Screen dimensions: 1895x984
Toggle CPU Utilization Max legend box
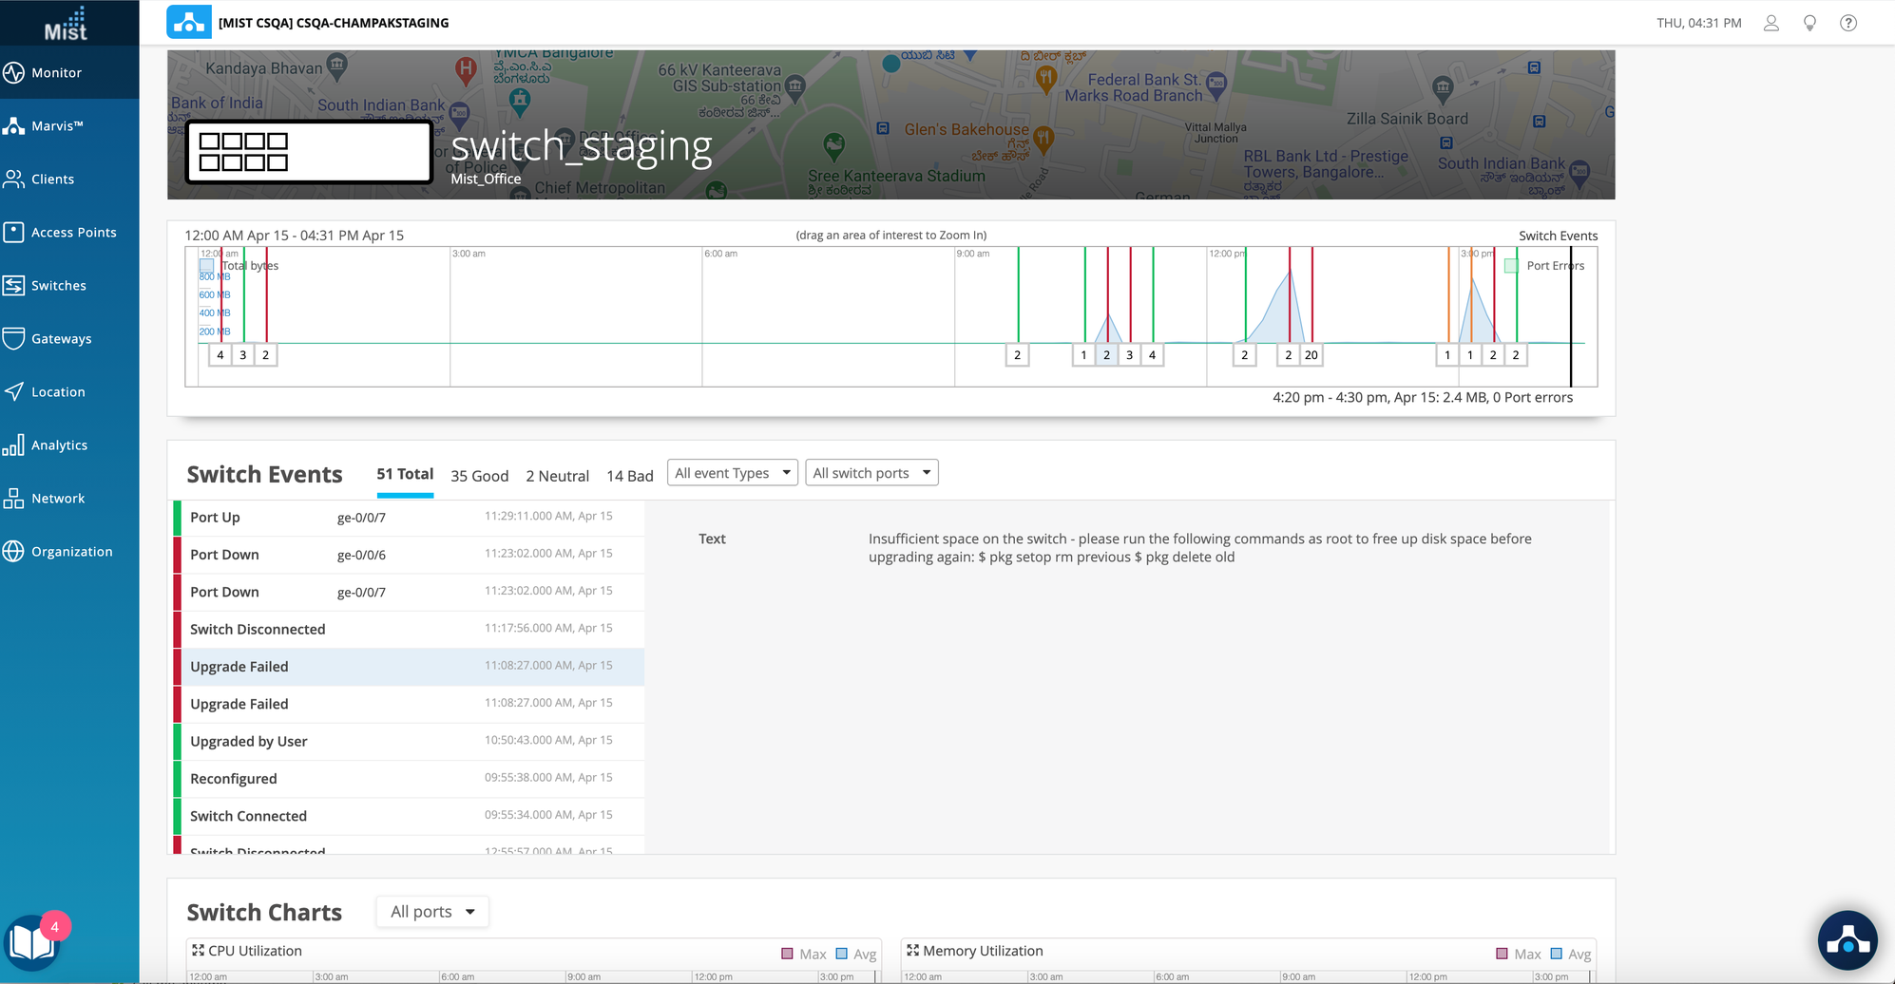point(787,954)
